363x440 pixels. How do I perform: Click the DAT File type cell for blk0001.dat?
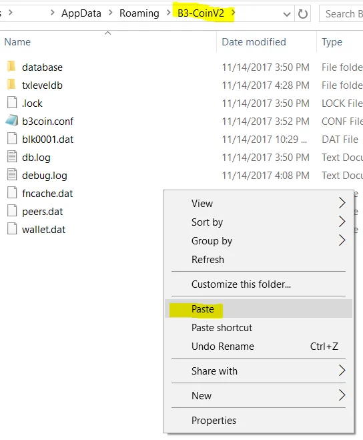340,139
